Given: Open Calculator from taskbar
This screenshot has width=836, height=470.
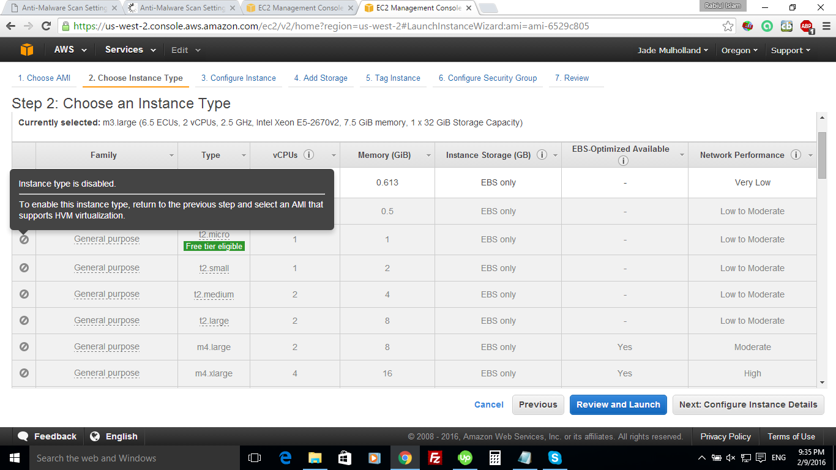Looking at the screenshot, I should (x=495, y=458).
